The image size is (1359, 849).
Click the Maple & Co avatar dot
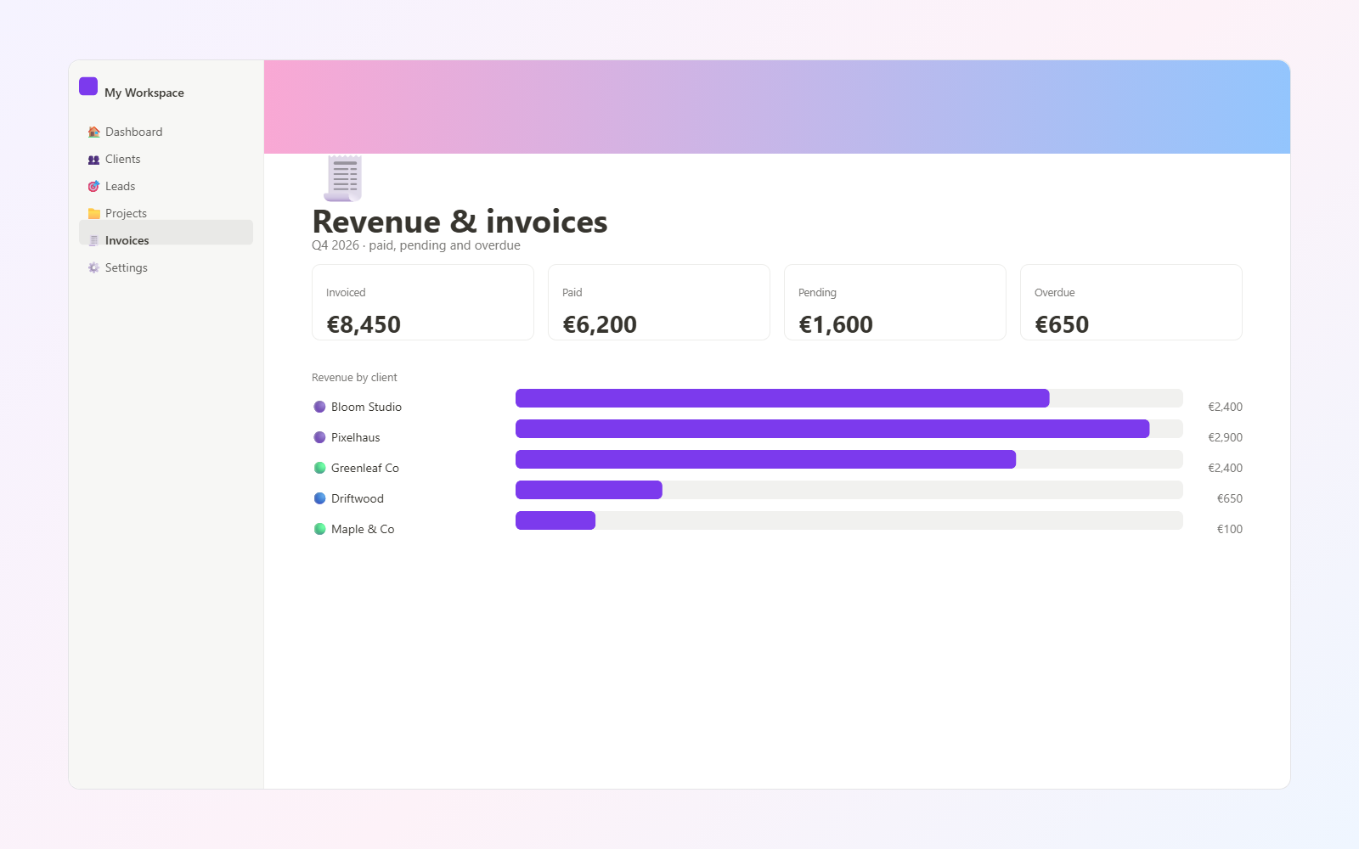click(320, 529)
